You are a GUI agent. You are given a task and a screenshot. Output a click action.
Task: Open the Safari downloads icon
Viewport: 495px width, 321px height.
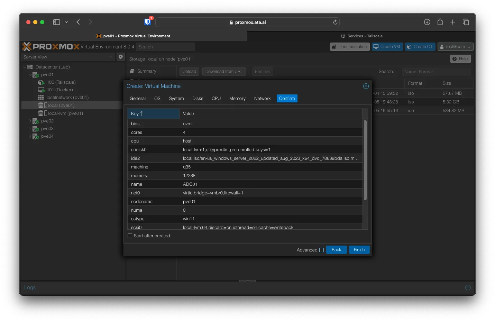pyautogui.click(x=427, y=22)
